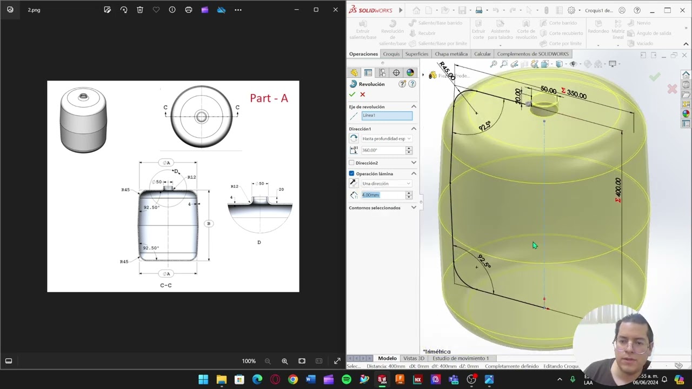Switch to the Superficies tab

tap(417, 54)
